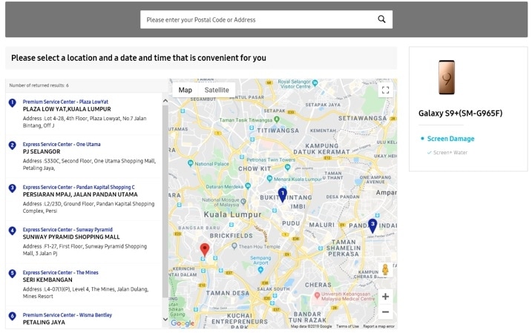This screenshot has height=333, width=532.
Task: Click the Google logo on the map
Action: click(x=183, y=323)
